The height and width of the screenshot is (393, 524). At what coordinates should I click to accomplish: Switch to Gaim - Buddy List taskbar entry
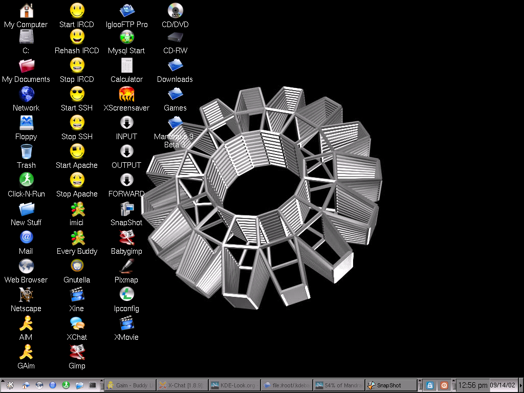click(x=130, y=385)
